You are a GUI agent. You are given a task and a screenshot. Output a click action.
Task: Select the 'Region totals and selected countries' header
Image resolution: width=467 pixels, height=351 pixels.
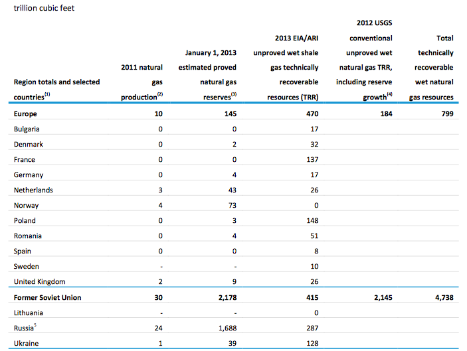click(56, 89)
